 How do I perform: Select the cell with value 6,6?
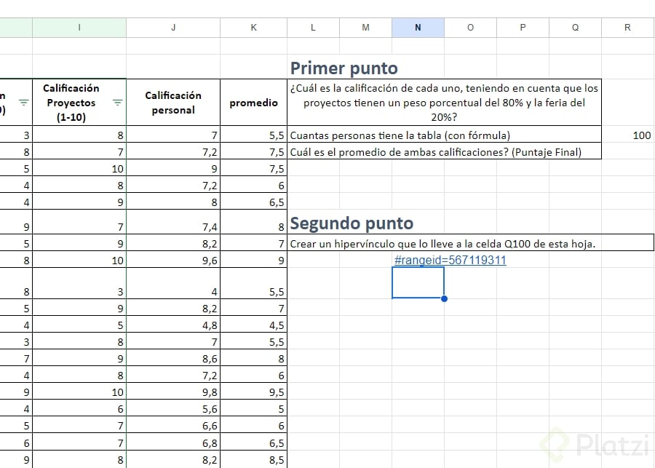[x=173, y=425]
